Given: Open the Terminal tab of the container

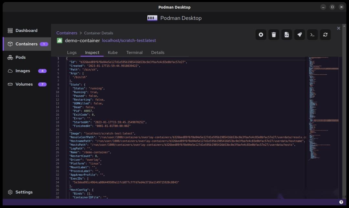Looking at the screenshot, I should pos(134,52).
